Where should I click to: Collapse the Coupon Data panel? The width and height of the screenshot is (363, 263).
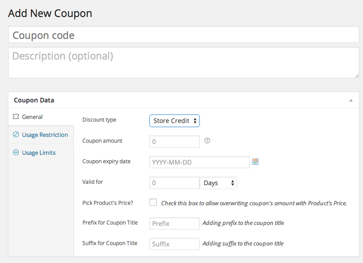click(351, 100)
